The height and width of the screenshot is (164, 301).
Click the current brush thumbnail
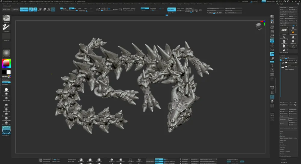[6, 18]
